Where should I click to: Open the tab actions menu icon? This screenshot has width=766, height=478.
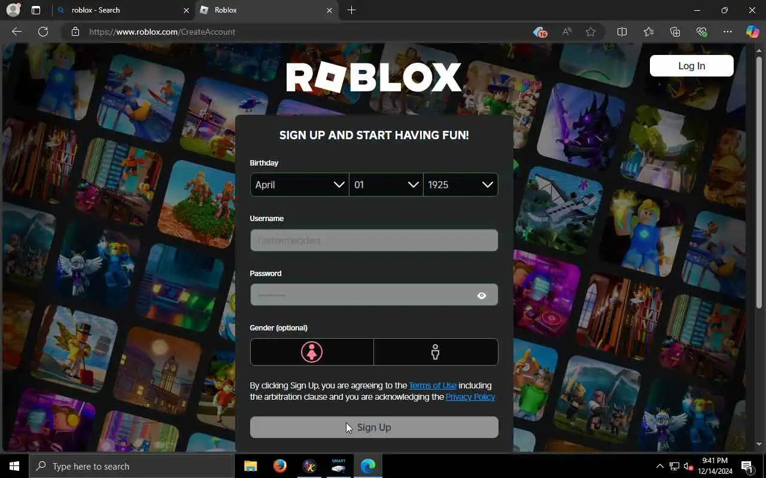click(x=36, y=10)
